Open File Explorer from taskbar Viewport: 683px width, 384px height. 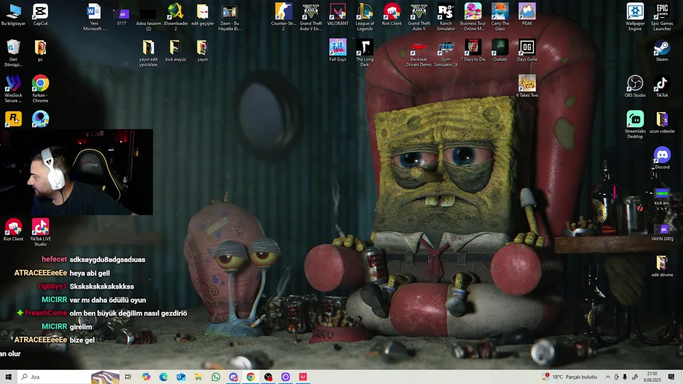pyautogui.click(x=198, y=377)
